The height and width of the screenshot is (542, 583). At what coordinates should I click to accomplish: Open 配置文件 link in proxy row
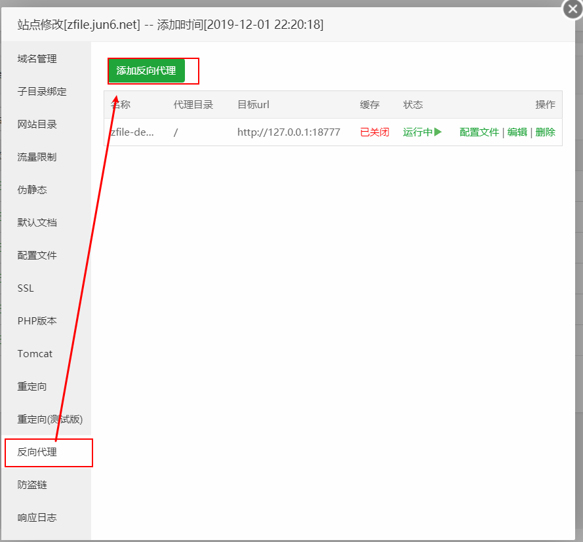click(x=479, y=132)
